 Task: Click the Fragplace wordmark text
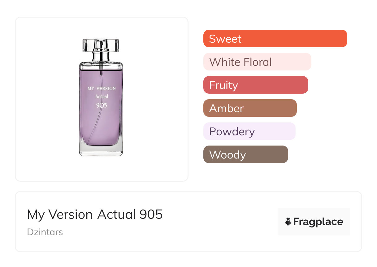coord(318,222)
